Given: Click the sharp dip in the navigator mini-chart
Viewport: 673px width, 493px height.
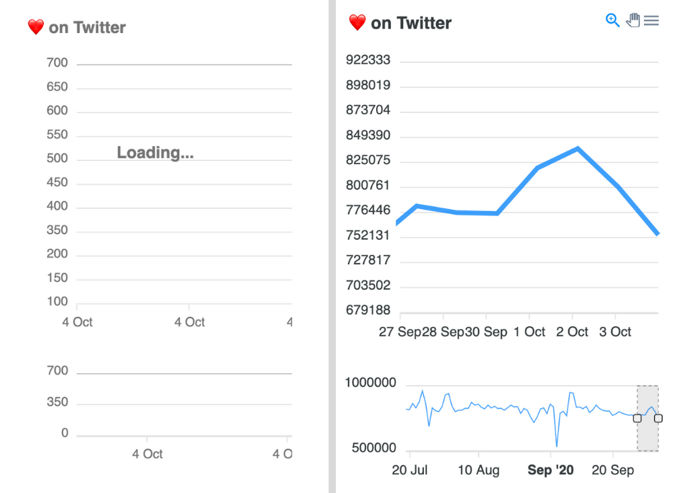Looking at the screenshot, I should (556, 444).
